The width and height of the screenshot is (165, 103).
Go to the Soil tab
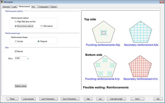click(34, 7)
